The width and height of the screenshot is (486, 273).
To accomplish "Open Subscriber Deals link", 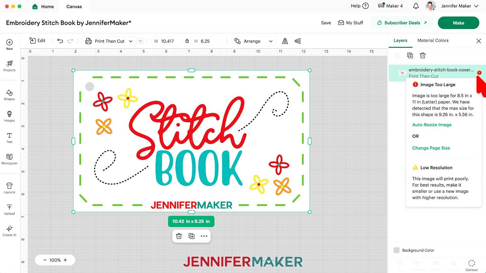I will coord(402,23).
